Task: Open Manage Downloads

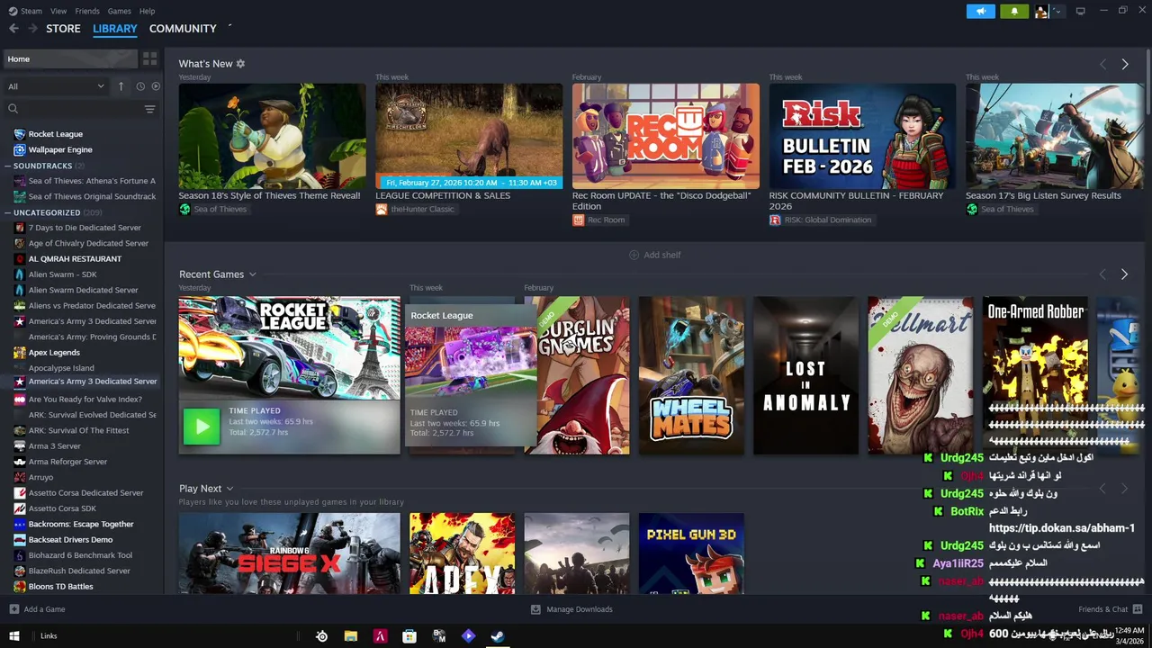Action: 571,609
